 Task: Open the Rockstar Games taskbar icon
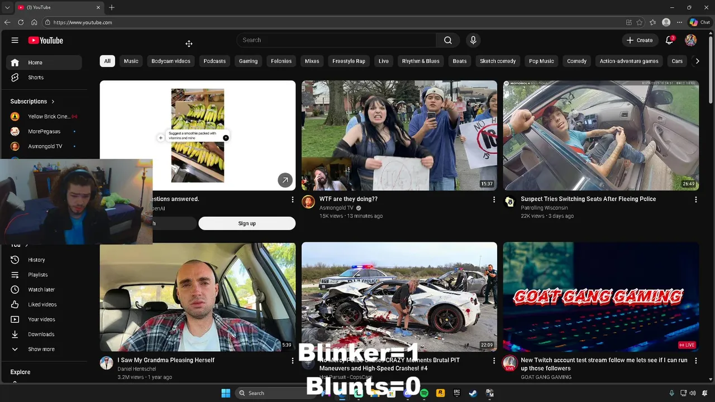(x=440, y=393)
